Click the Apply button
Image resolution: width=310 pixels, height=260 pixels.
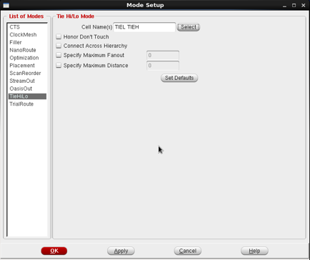tap(121, 251)
